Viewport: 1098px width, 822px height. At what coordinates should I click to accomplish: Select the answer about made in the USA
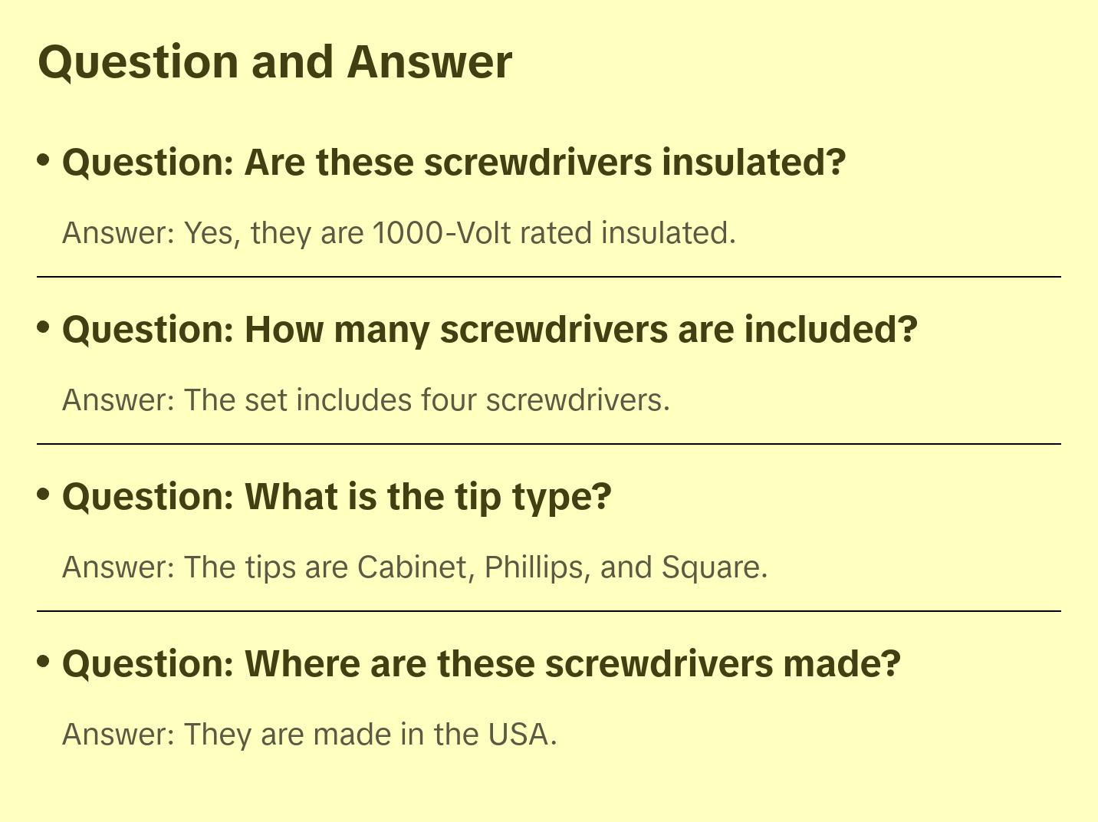(x=309, y=735)
